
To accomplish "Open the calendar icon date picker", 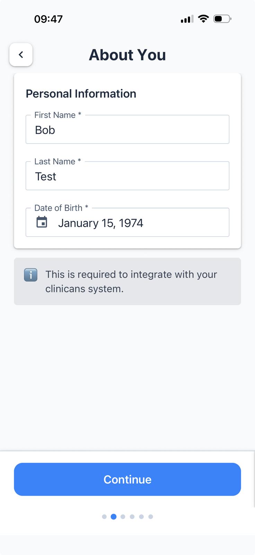I will [x=42, y=222].
